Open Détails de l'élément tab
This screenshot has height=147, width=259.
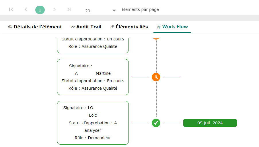(x=38, y=27)
